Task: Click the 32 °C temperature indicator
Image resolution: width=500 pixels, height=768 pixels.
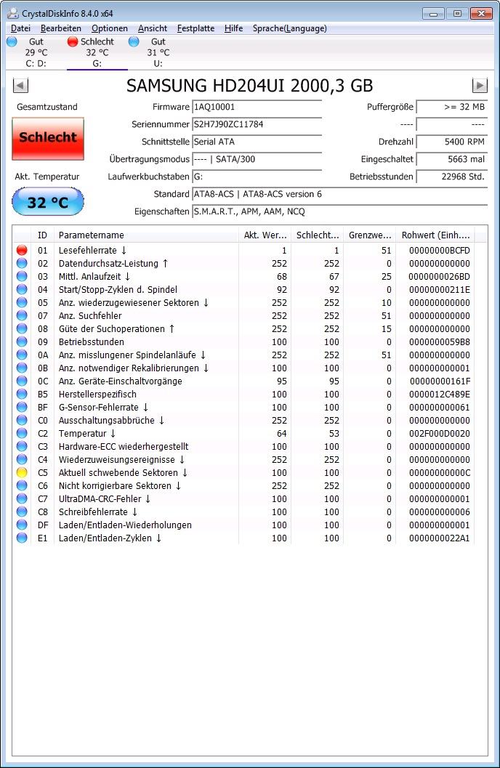Action: [x=48, y=202]
